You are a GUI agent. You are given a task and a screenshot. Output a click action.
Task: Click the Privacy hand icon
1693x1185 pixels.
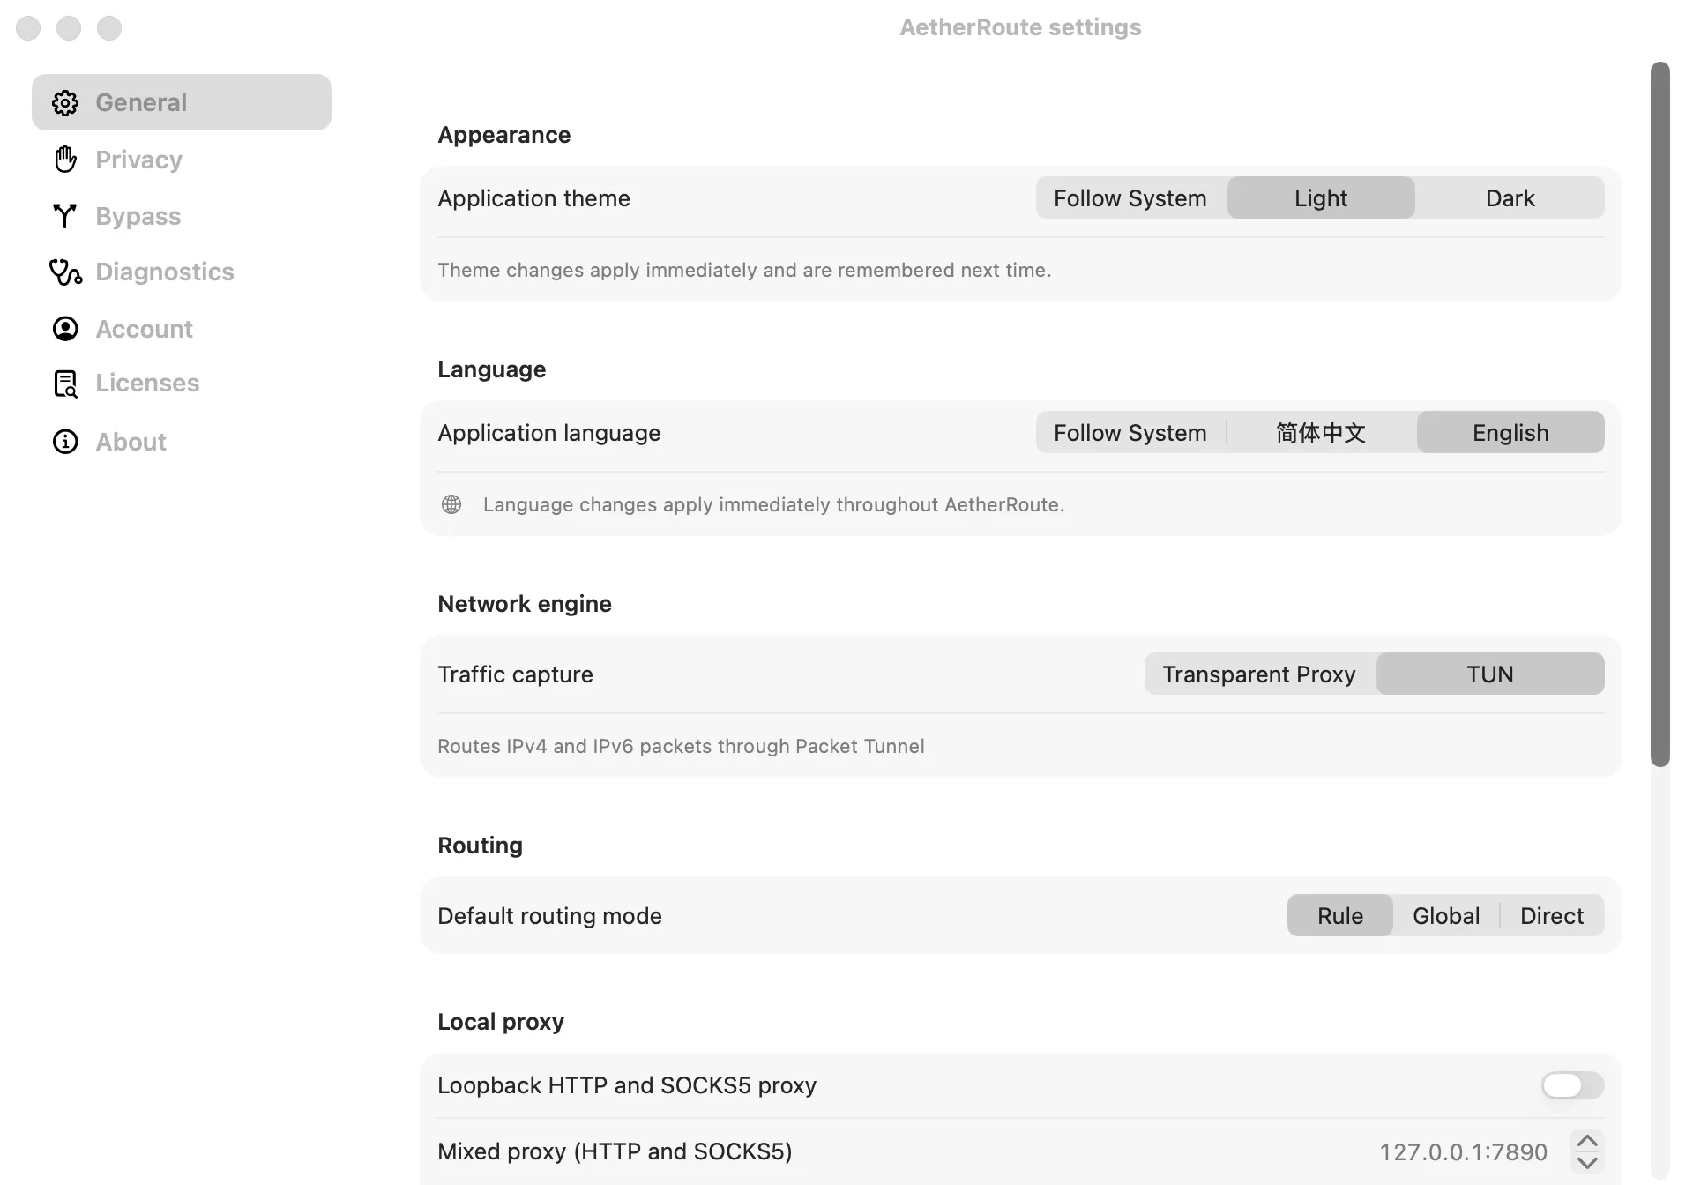tap(65, 160)
